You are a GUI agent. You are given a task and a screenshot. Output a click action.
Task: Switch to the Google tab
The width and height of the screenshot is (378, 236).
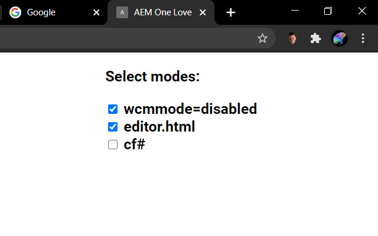pyautogui.click(x=53, y=12)
